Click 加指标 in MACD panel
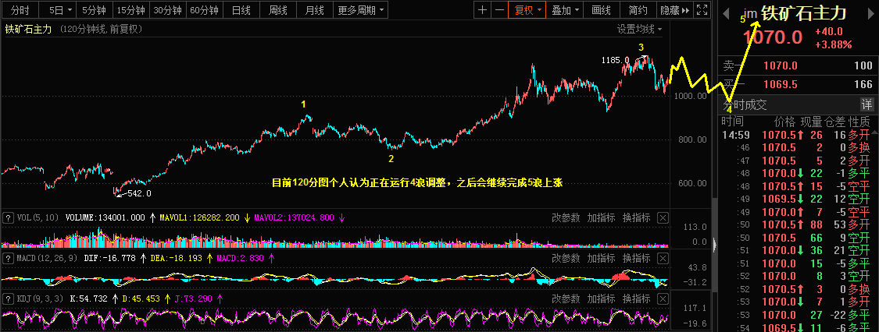Viewport: 879px width, 332px height. click(x=601, y=259)
